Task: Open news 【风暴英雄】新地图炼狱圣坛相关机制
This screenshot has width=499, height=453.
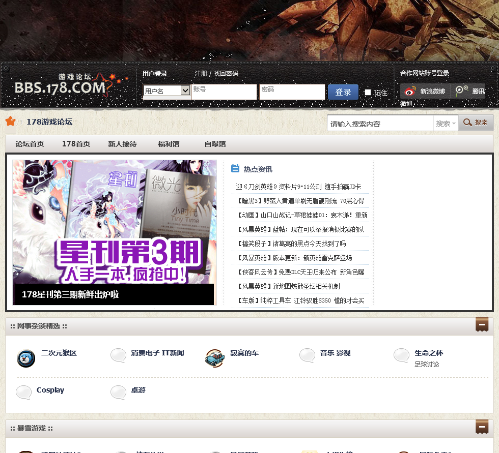Action: tap(288, 287)
